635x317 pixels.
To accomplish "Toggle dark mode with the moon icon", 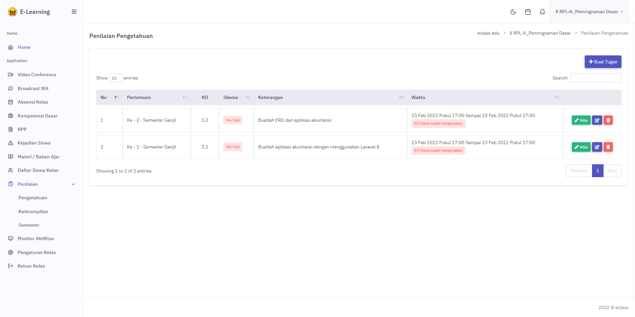I will pos(513,12).
